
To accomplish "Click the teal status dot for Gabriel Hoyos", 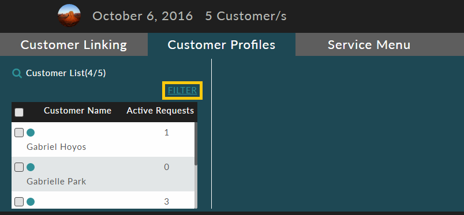I will [x=31, y=133].
